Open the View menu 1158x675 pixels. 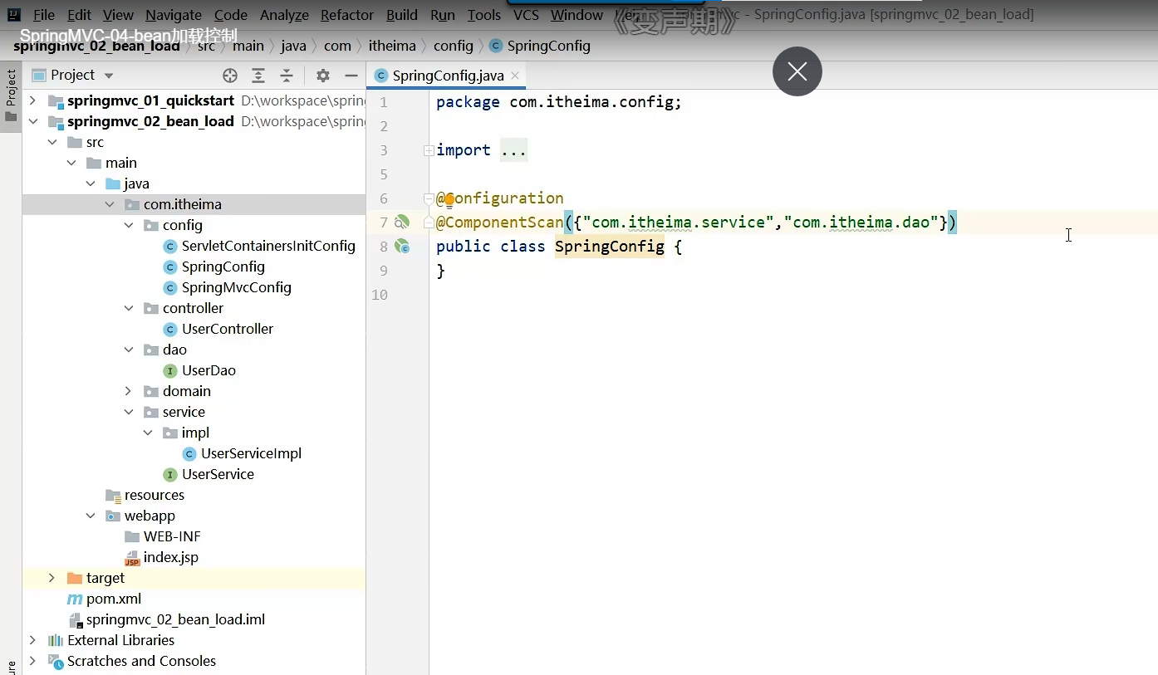tap(118, 15)
